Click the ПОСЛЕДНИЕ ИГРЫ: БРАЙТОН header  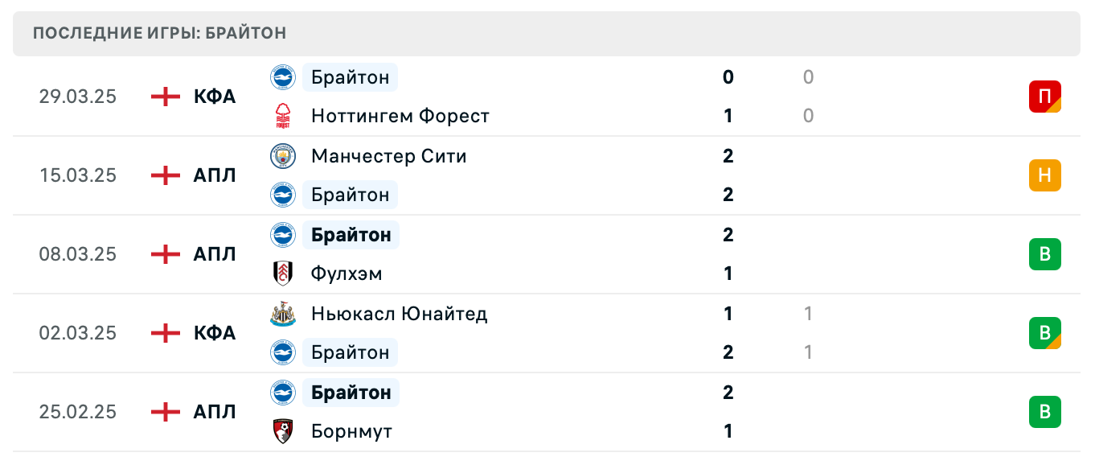[158, 33]
